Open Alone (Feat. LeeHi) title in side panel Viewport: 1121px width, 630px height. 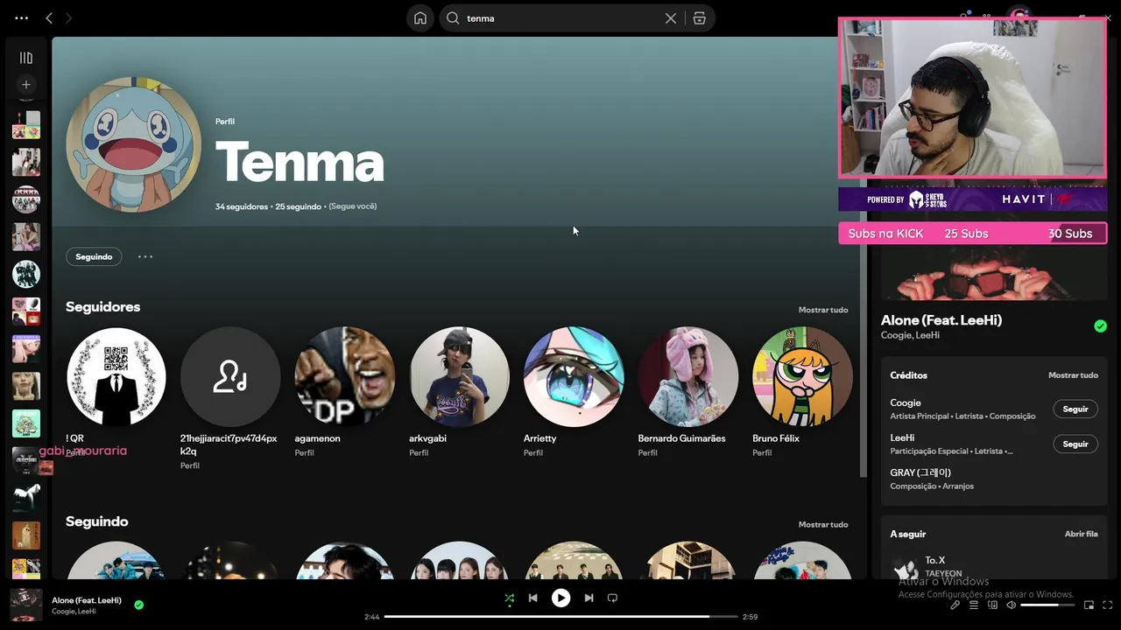coord(941,320)
